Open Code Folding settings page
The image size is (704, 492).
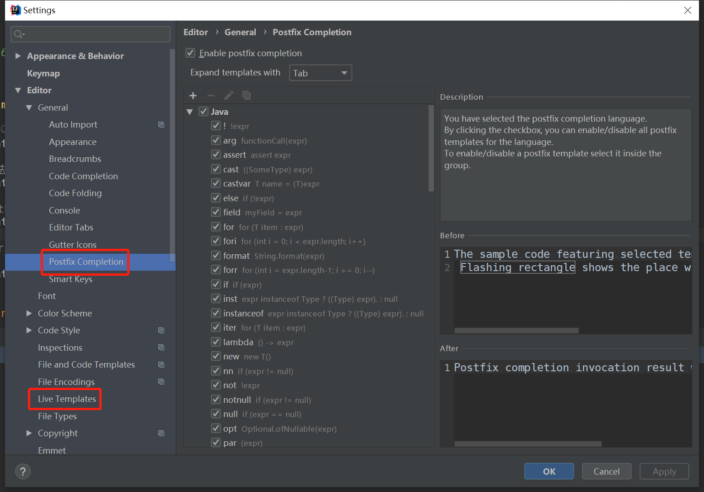point(75,193)
